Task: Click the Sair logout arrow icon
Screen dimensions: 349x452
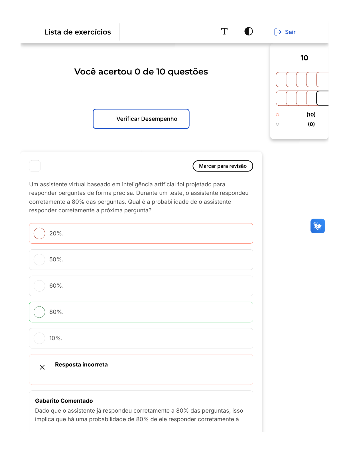Action: (278, 32)
